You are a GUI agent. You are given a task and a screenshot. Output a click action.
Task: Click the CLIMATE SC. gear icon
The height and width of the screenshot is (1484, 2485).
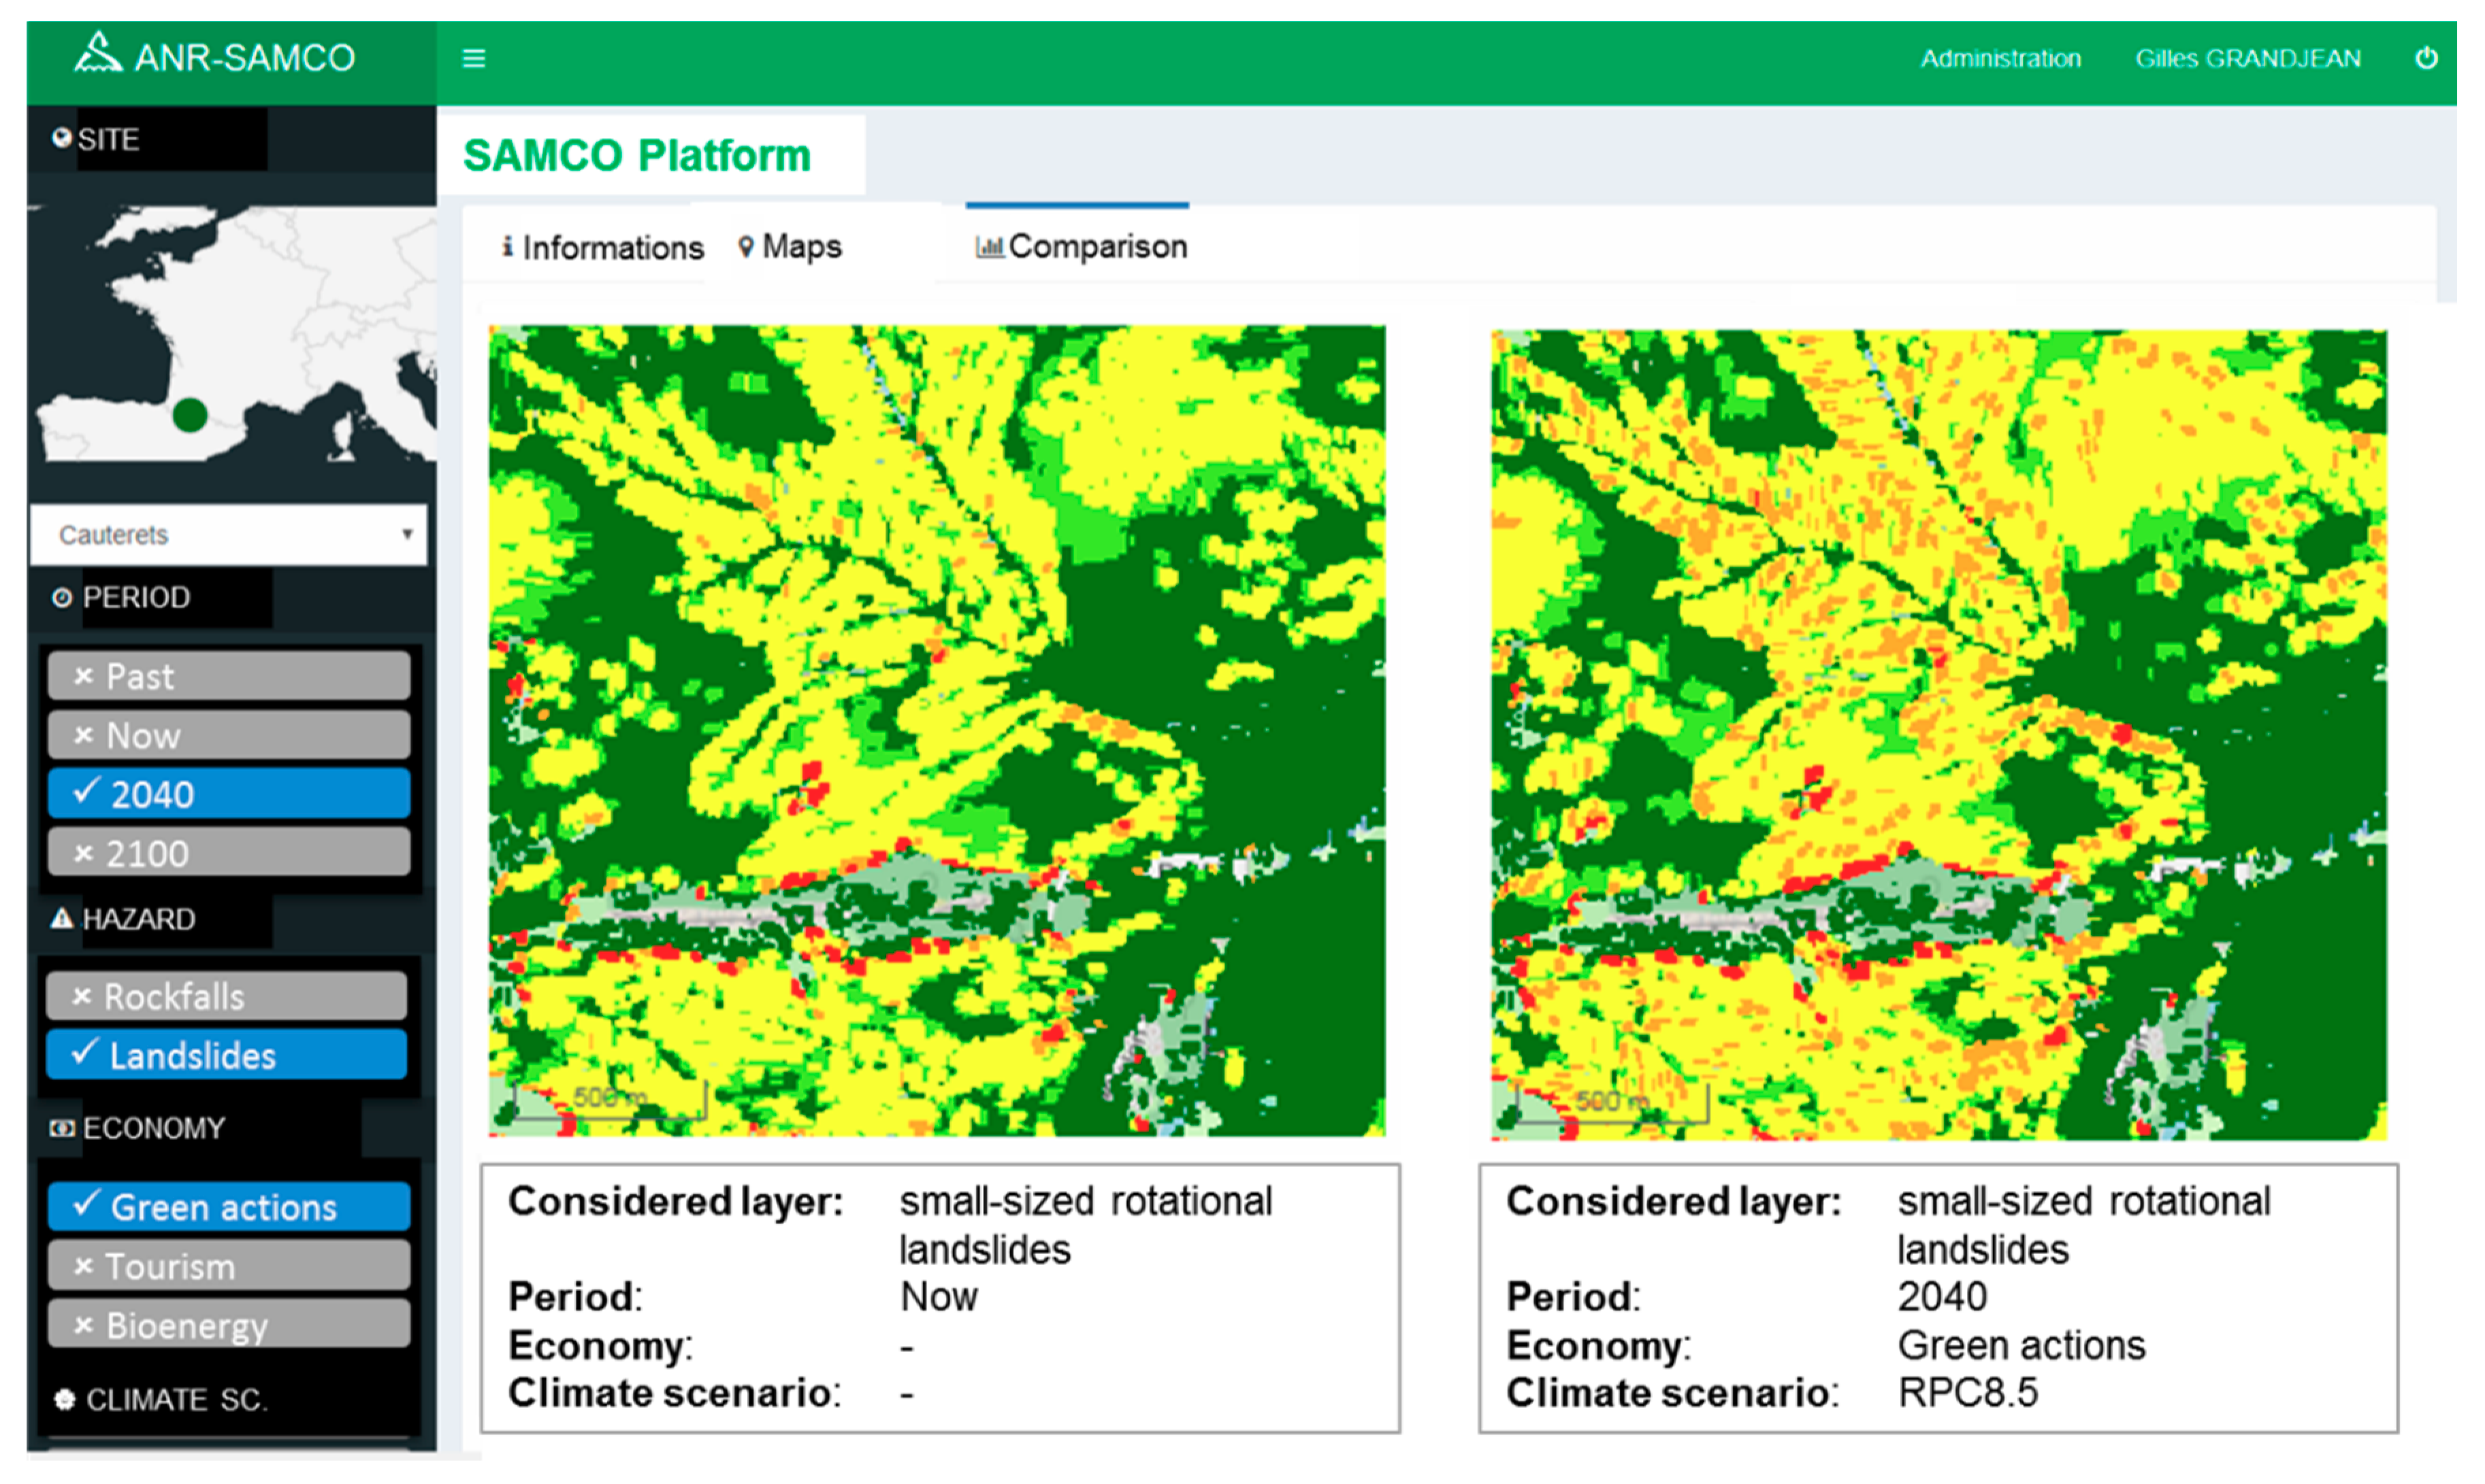(65, 1400)
